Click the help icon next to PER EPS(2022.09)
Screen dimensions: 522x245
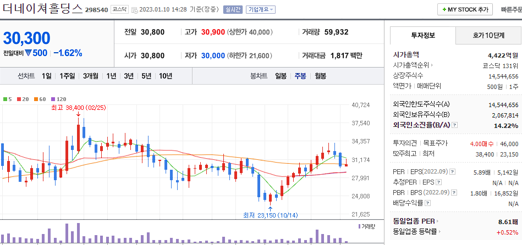click(452, 172)
